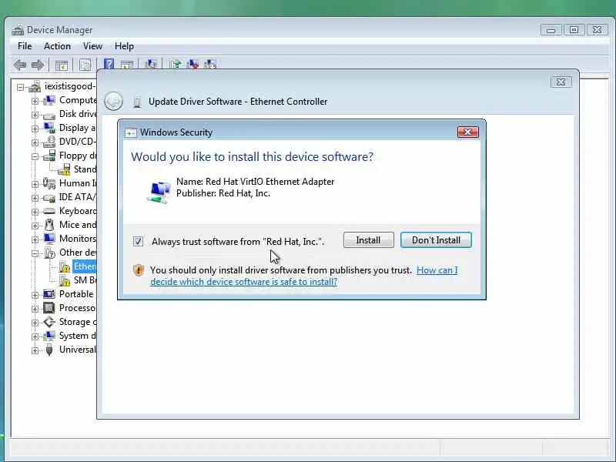
Task: Select the 'Mice and' category label in tree
Action: click(x=78, y=225)
